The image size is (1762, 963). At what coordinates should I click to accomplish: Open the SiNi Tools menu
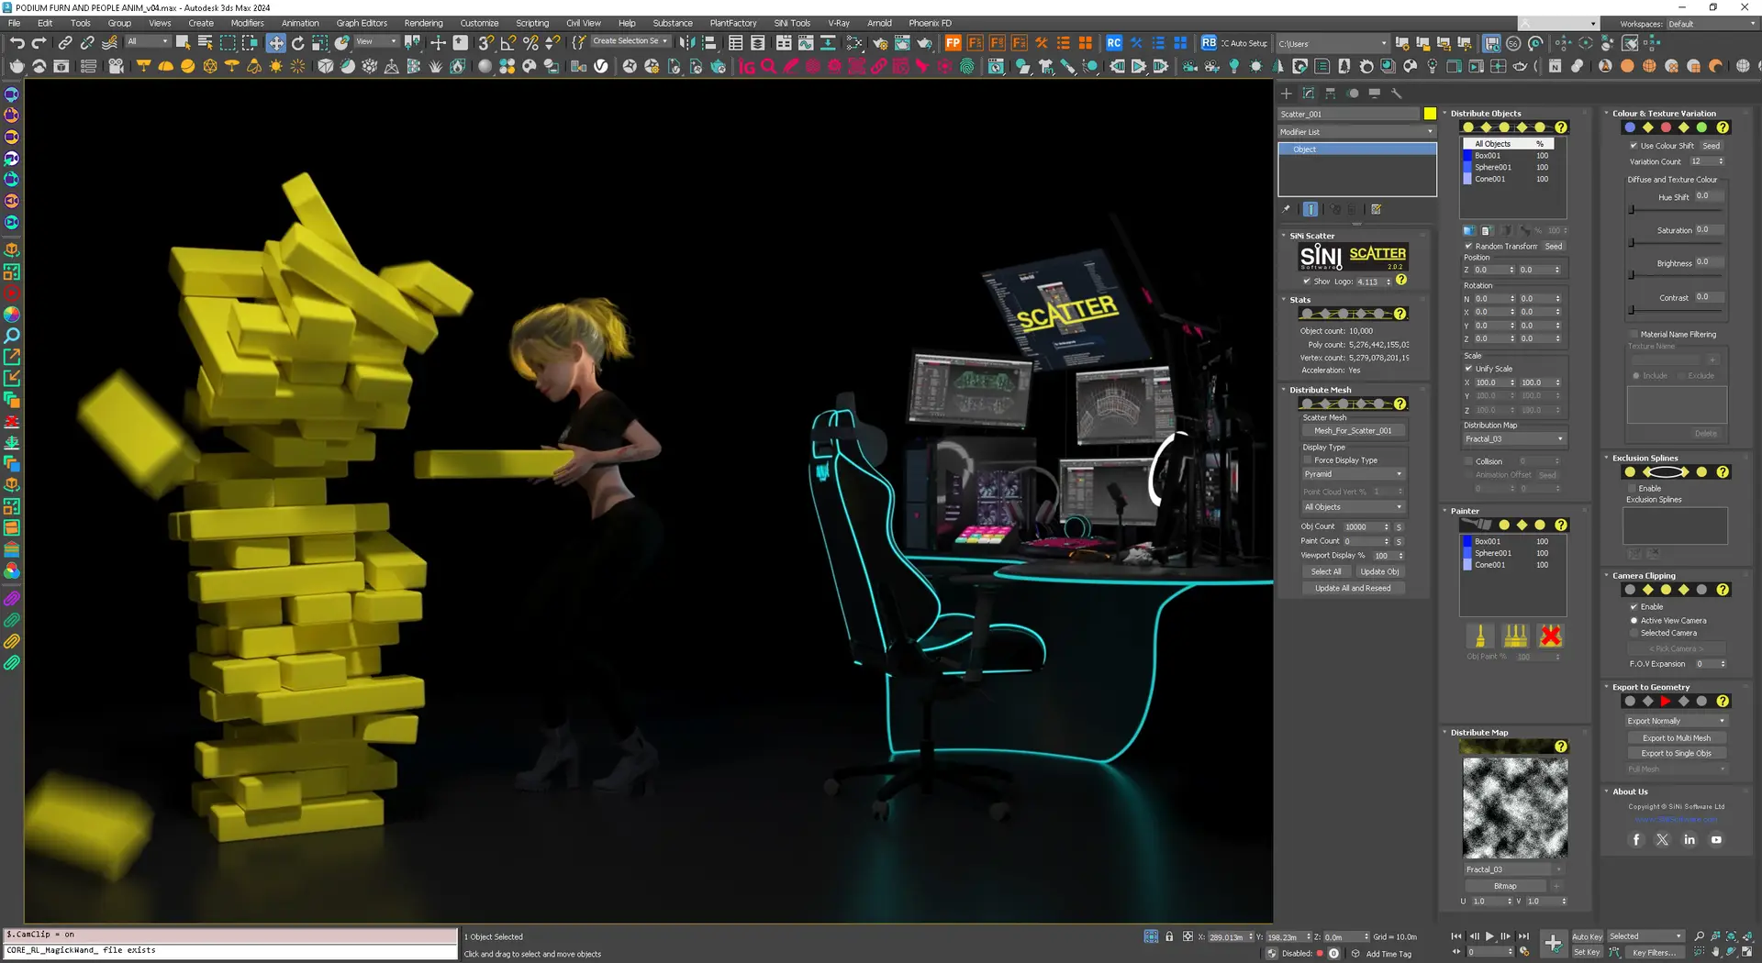(x=792, y=23)
